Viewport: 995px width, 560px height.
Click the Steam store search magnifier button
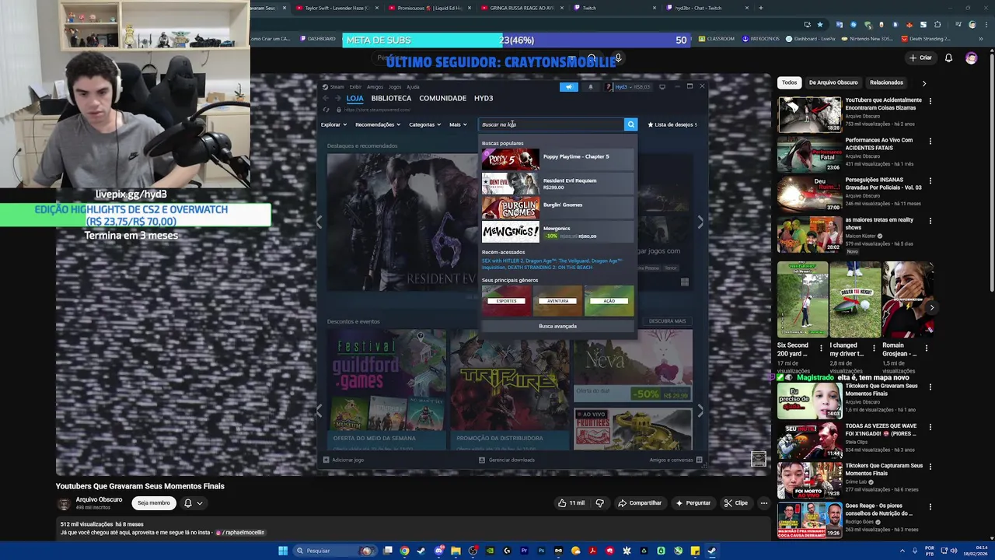coord(630,124)
